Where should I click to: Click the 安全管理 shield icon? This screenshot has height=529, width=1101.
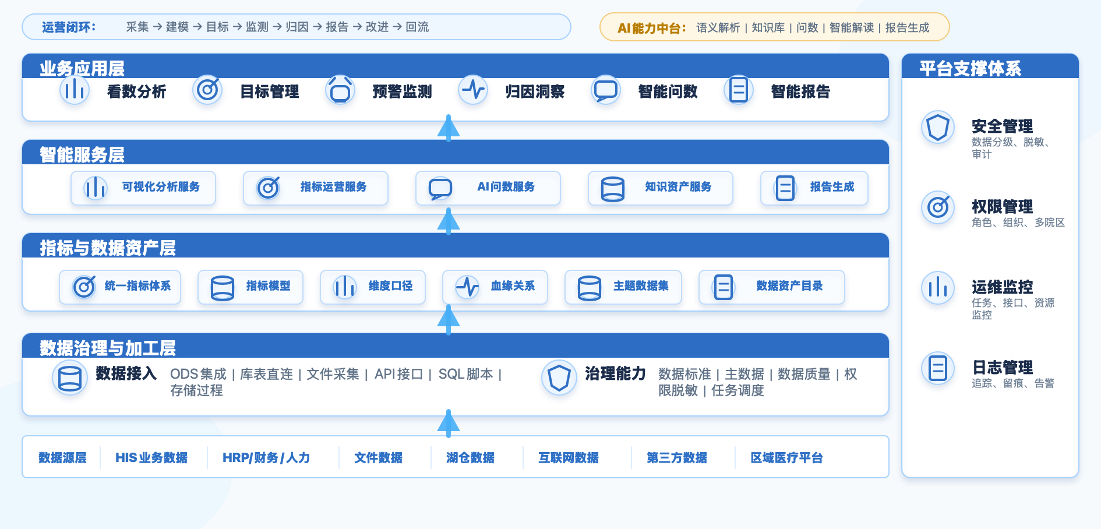(x=938, y=127)
